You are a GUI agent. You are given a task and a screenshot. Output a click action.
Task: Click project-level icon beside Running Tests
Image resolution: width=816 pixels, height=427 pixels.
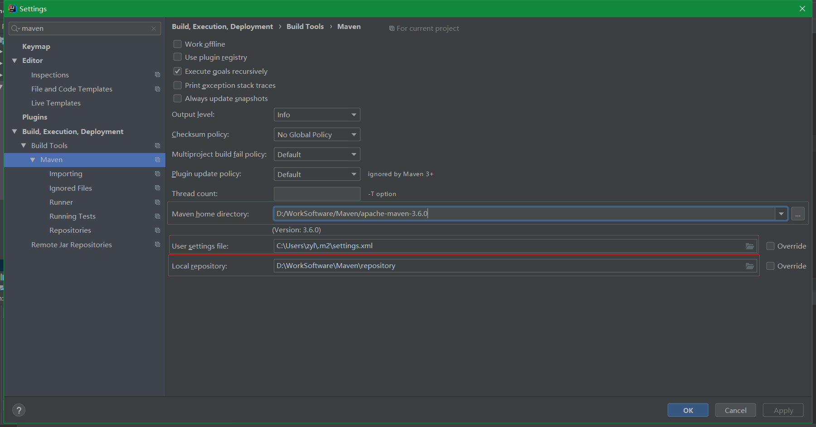point(157,216)
